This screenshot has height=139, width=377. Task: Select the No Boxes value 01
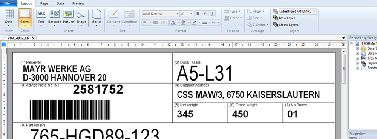(293, 114)
